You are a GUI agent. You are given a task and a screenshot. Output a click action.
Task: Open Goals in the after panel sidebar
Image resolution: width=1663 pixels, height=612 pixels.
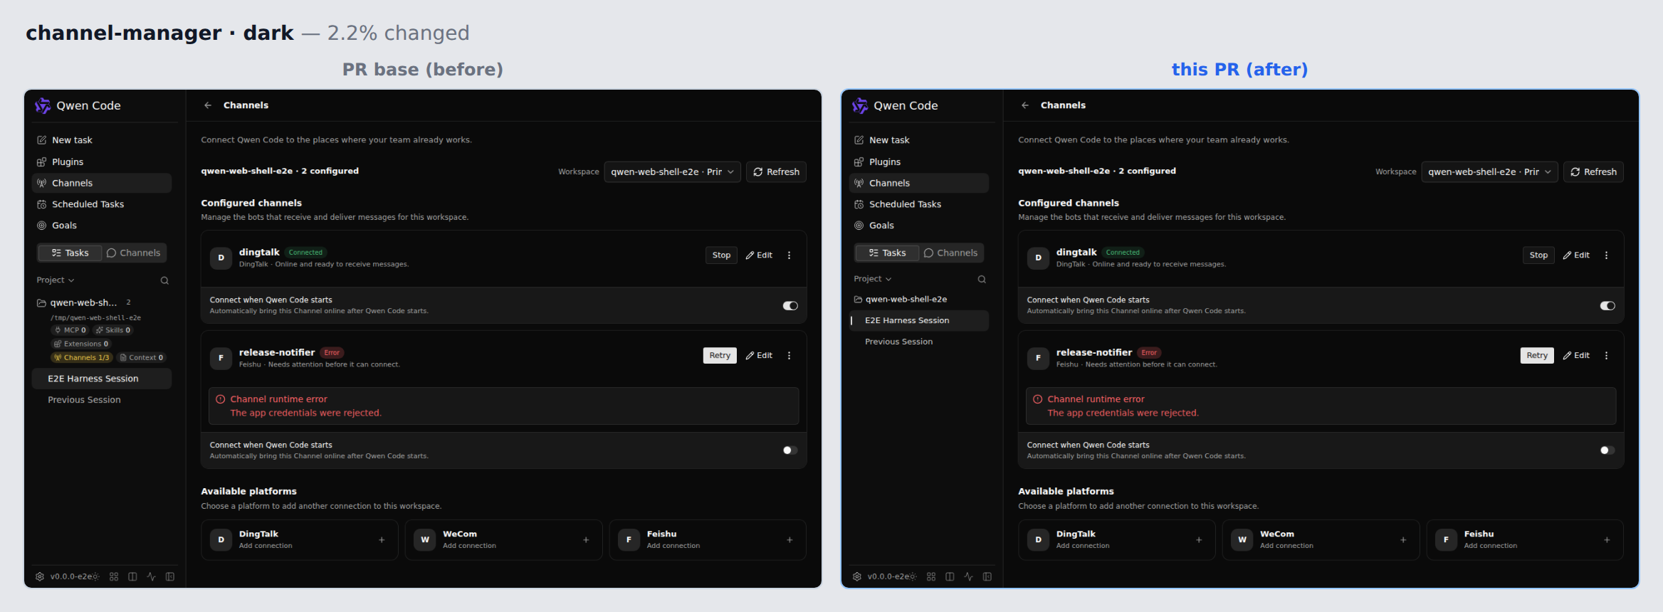(919, 226)
